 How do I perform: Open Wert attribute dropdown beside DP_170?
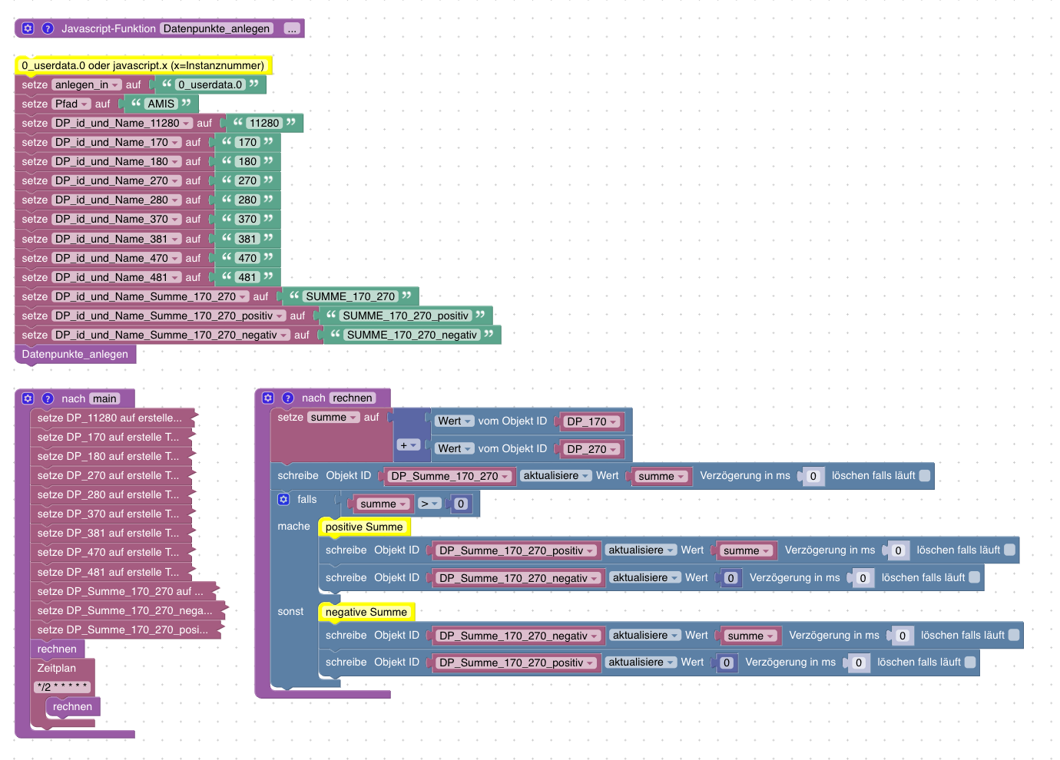tap(455, 421)
